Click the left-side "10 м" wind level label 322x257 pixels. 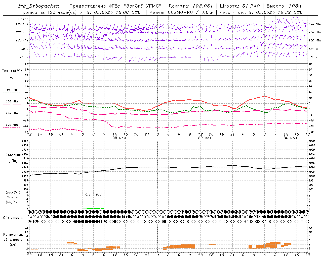(24, 57)
